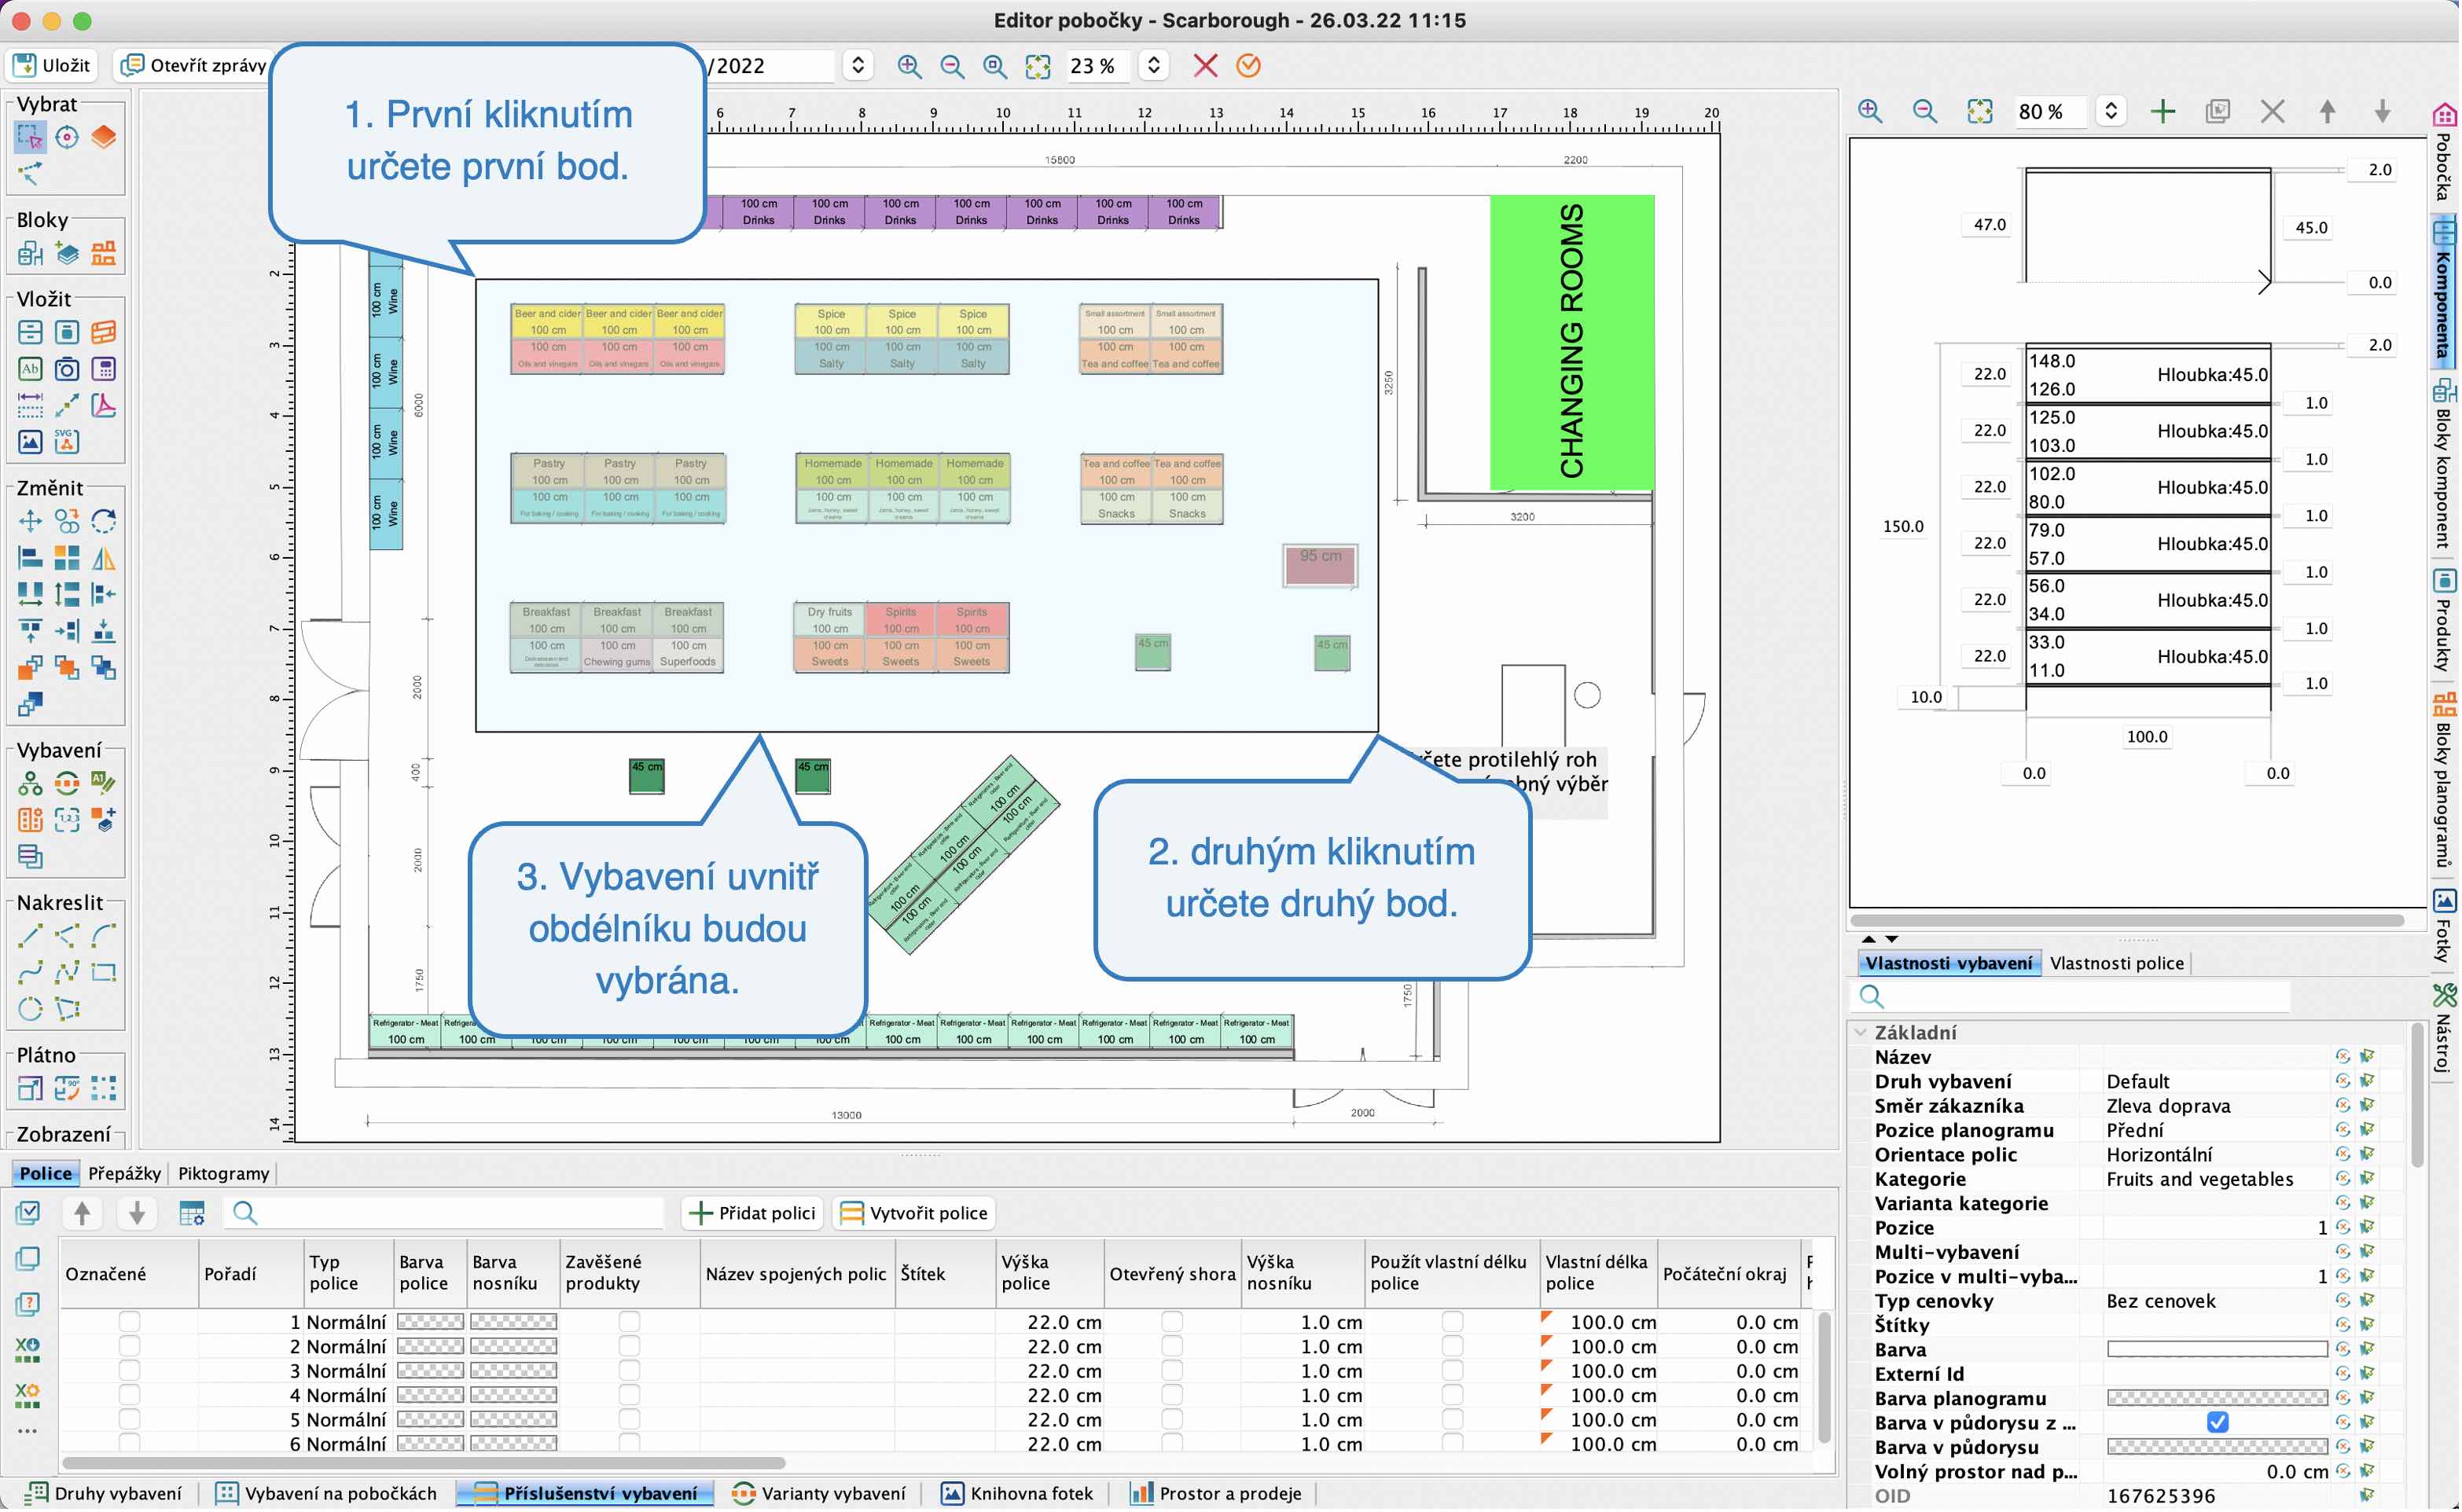
Task: Click the zoom in icon in main toolbar
Action: 910,66
